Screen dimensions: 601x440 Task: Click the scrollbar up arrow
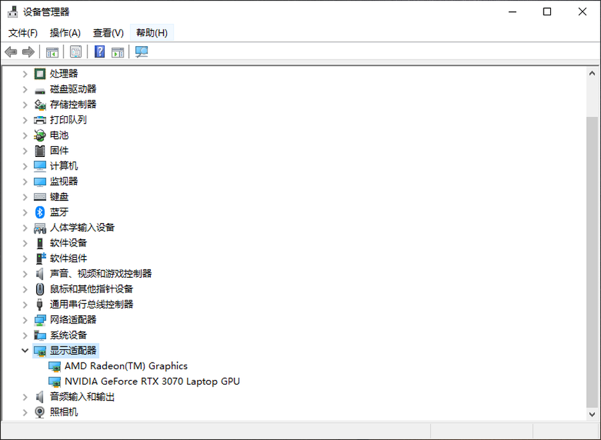pos(592,73)
